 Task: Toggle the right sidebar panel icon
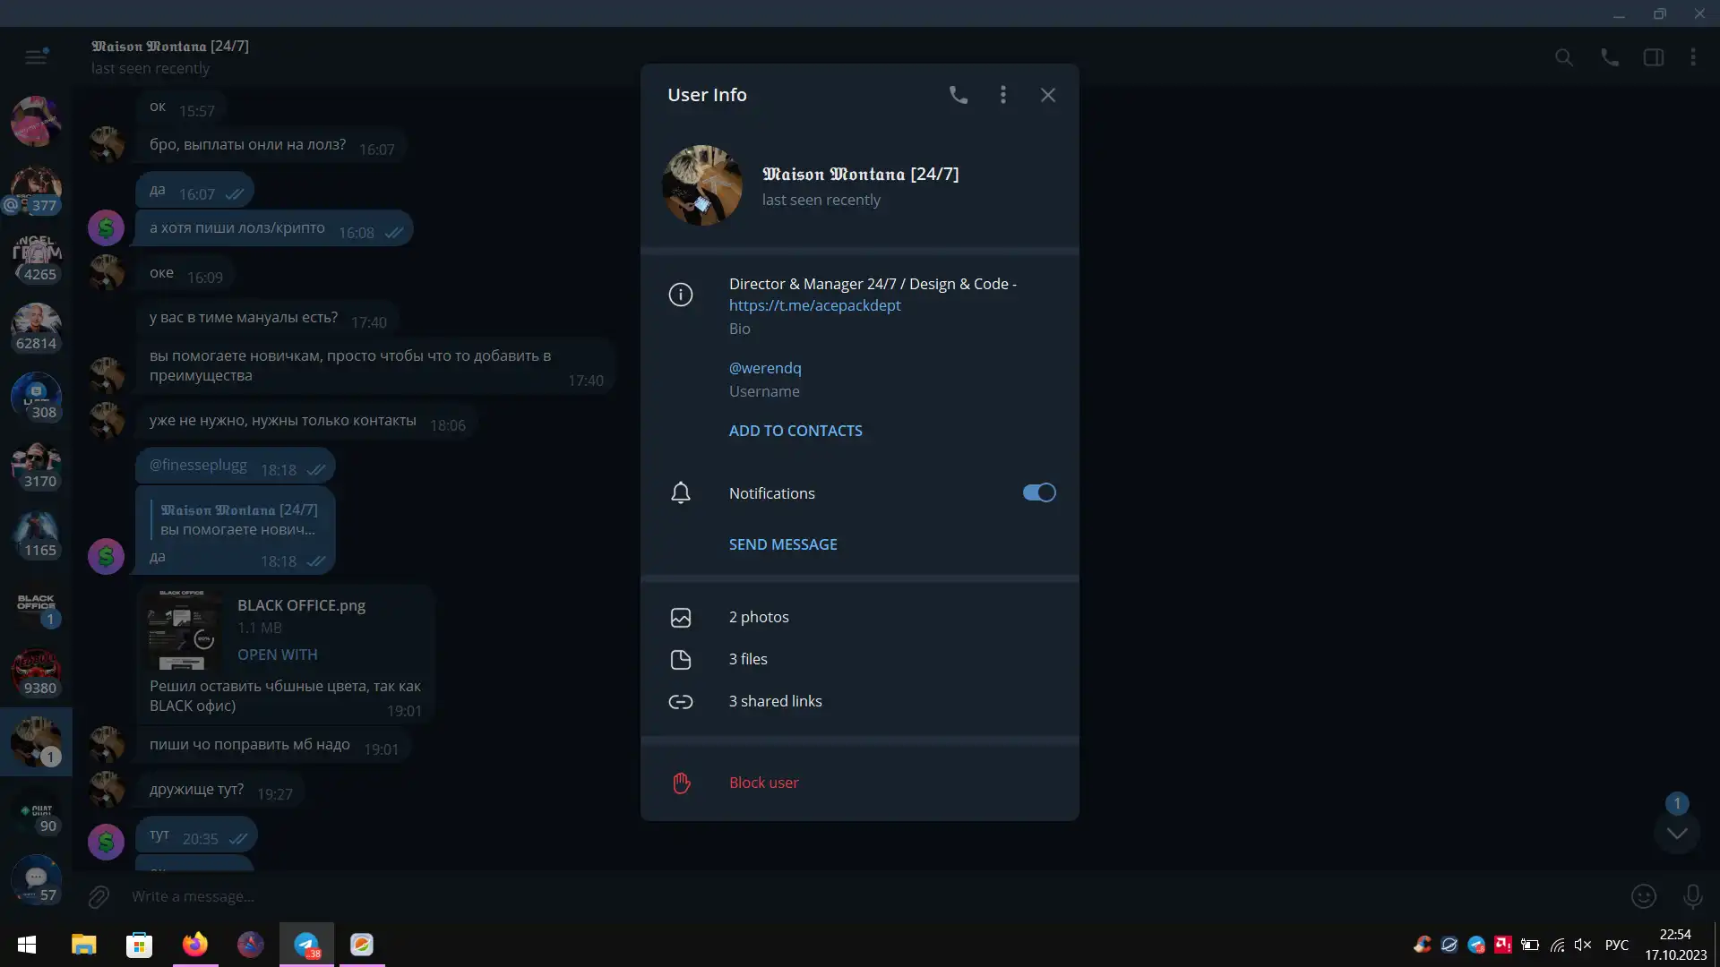click(x=1653, y=57)
